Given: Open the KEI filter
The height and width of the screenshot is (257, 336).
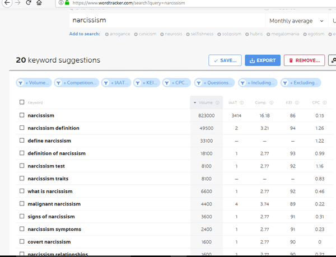Looking at the screenshot, I should [147, 83].
